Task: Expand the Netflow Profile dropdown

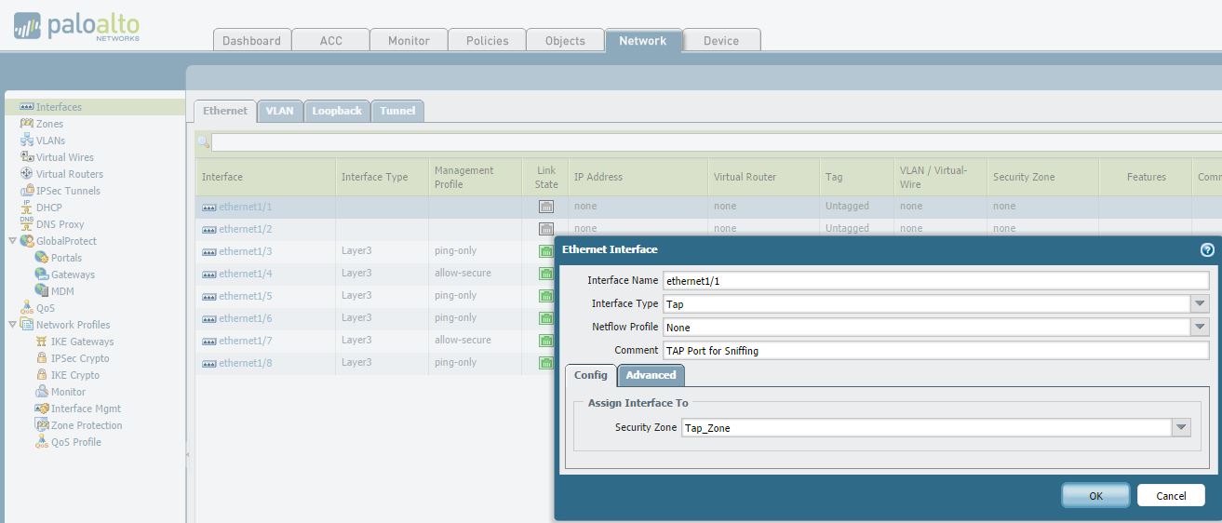Action: pyautogui.click(x=1200, y=327)
